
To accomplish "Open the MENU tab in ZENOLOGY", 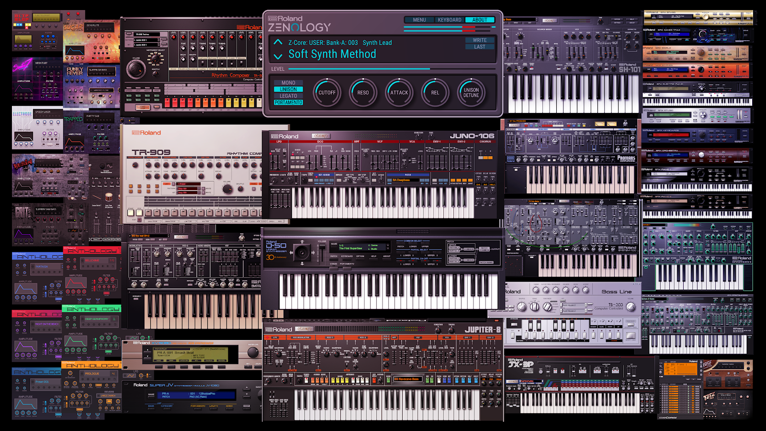I will pyautogui.click(x=419, y=20).
